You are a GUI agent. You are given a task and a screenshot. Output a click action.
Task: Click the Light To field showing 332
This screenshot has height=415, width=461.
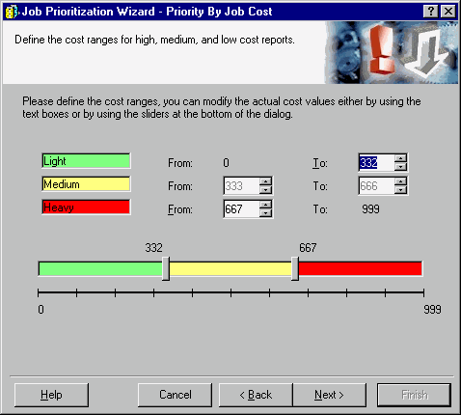pos(376,163)
